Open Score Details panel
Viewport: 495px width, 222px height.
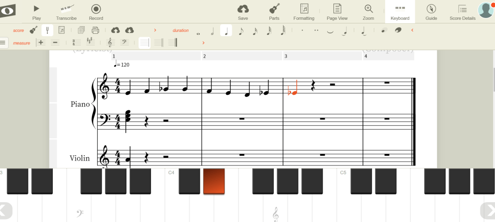(x=462, y=12)
